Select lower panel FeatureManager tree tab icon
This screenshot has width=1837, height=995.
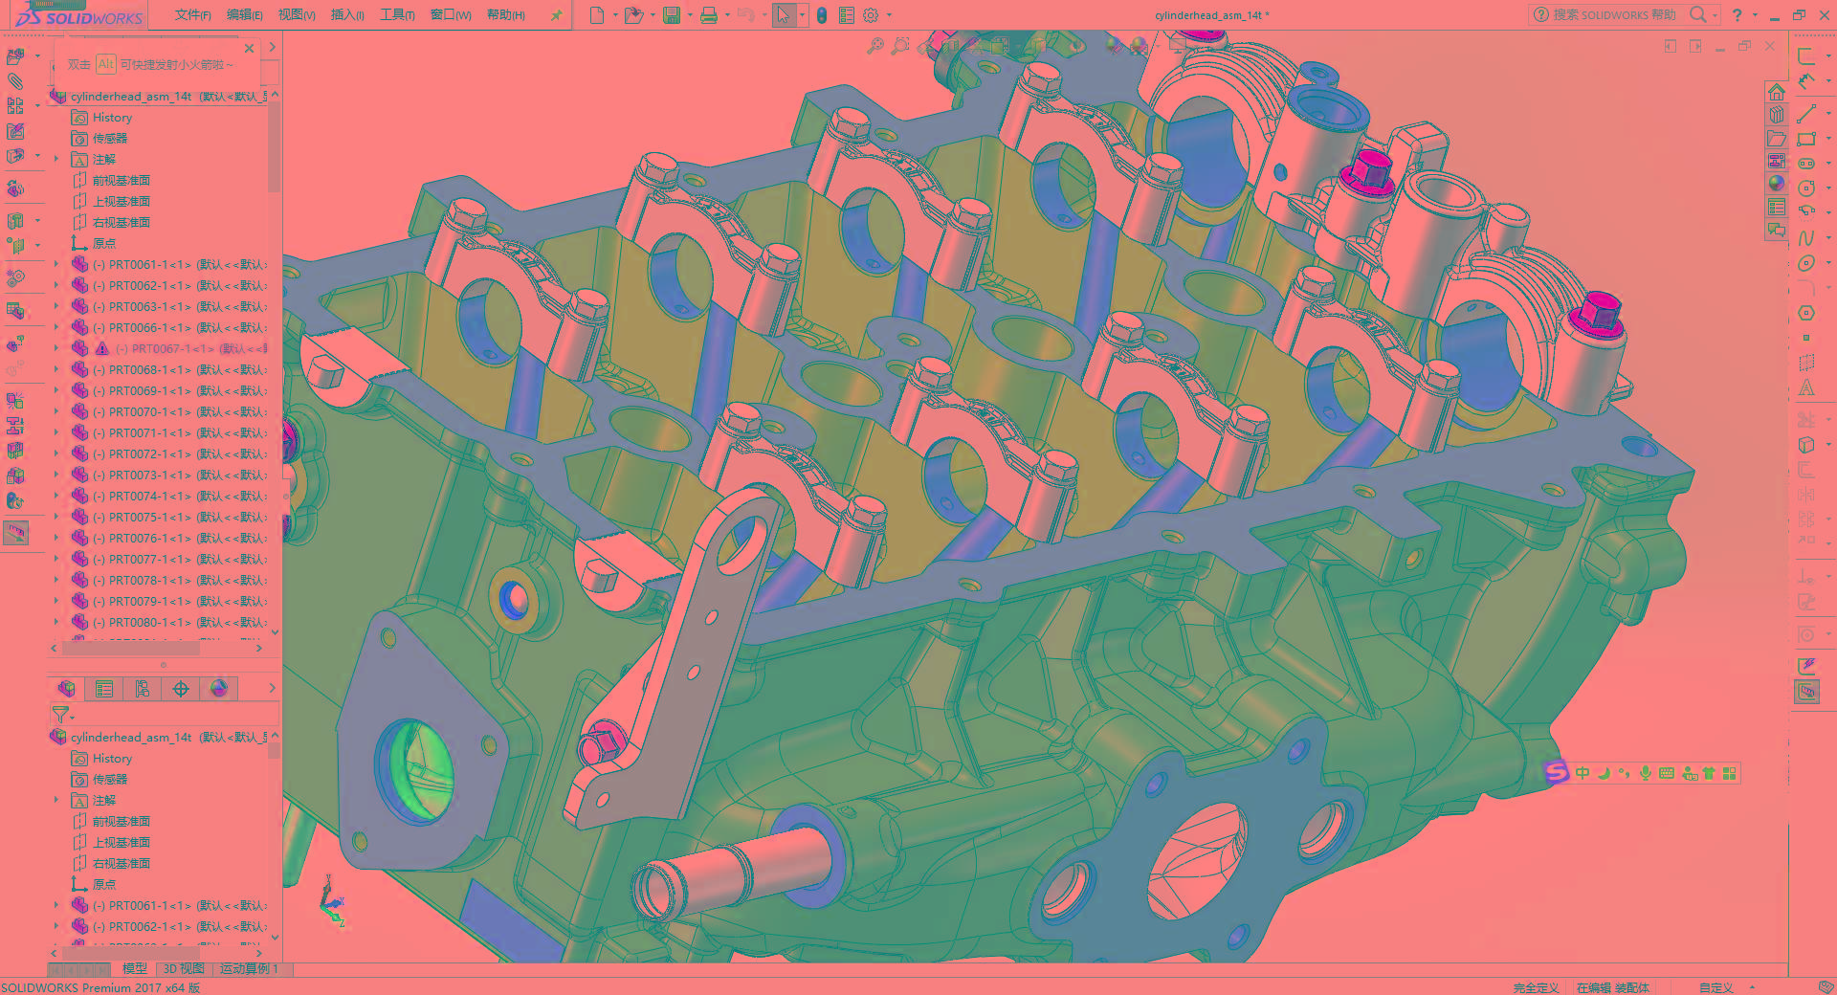pos(66,689)
